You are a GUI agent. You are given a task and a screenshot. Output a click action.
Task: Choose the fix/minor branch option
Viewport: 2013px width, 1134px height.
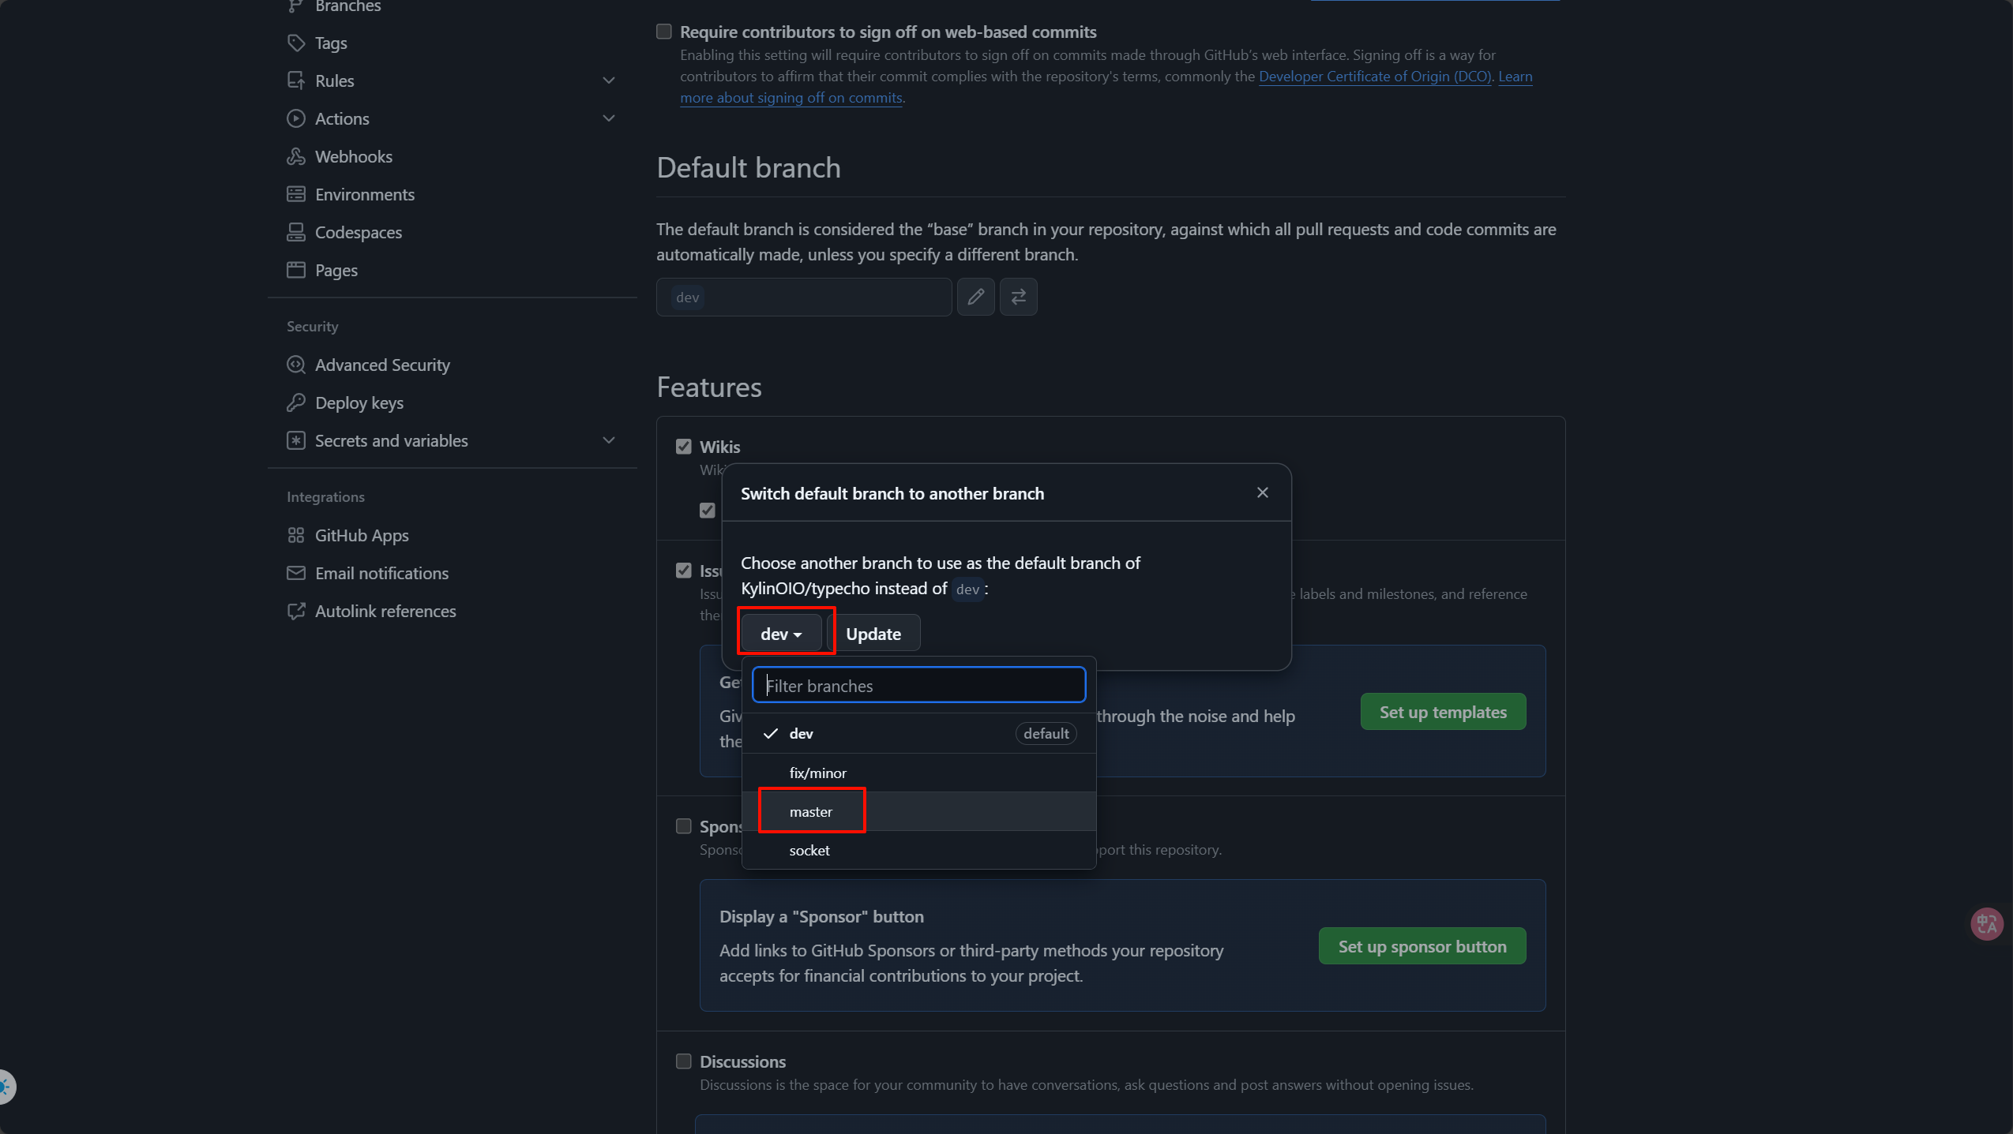click(x=817, y=773)
